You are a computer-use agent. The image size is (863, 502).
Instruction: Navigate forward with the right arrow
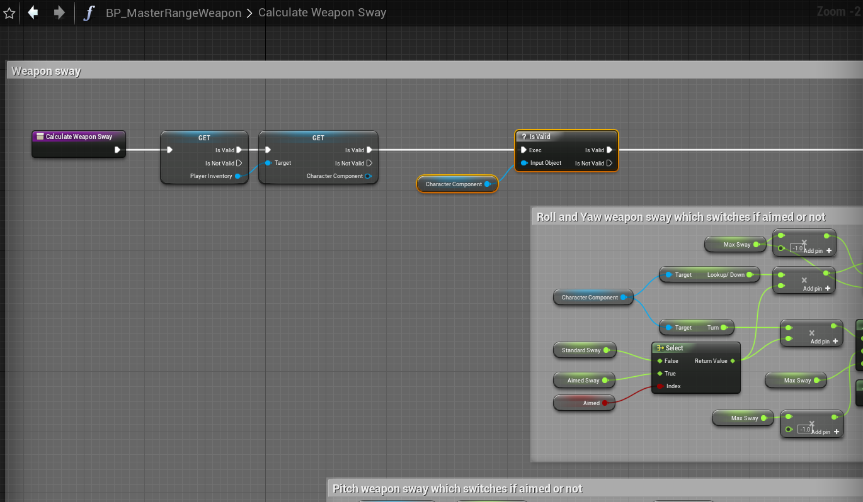point(59,13)
